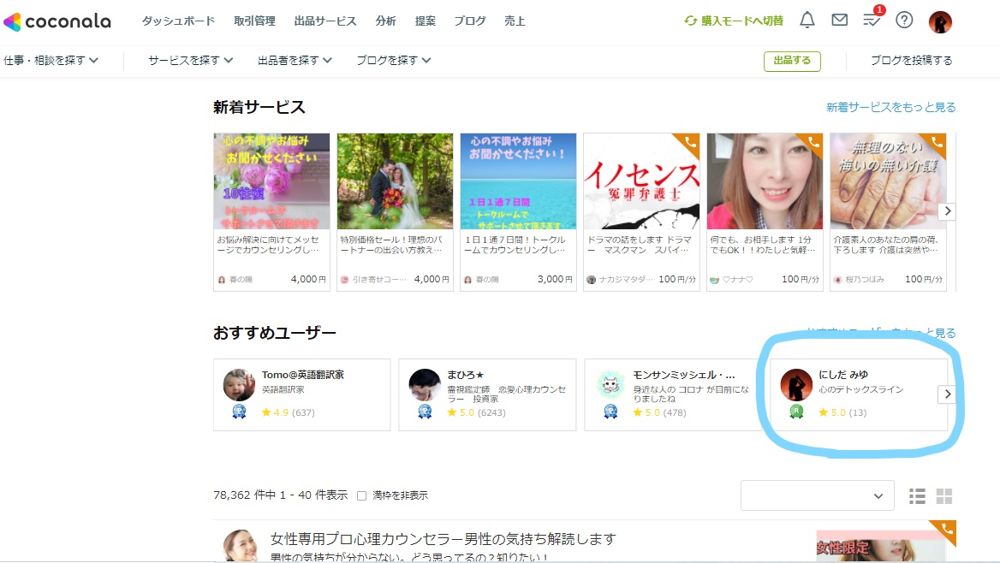Click the rank badge under Tomo@英語翻訳家
The height and width of the screenshot is (563, 1000).
[239, 412]
